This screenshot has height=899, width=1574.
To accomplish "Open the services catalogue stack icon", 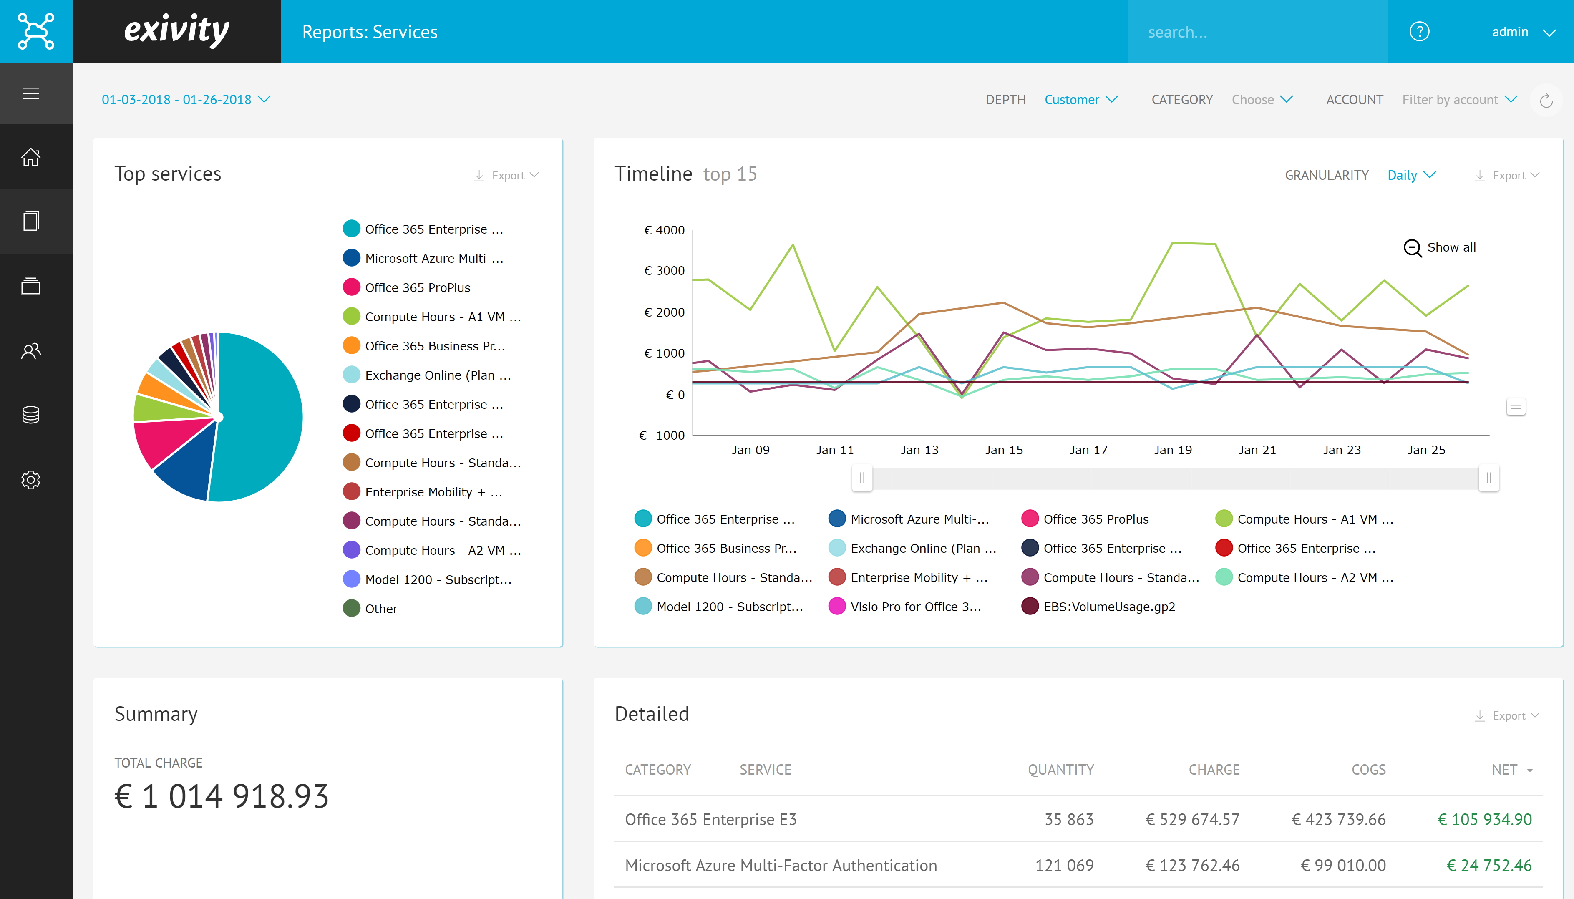I will pos(31,286).
